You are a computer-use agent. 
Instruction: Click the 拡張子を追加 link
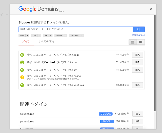click(138, 35)
